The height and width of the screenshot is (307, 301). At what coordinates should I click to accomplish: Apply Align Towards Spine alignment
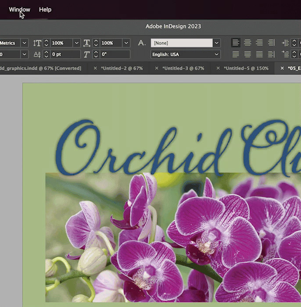[271, 43]
